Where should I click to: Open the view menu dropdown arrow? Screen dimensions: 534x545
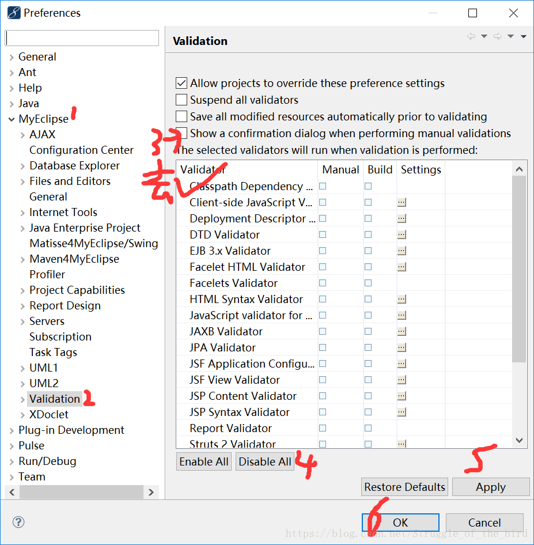(x=523, y=36)
